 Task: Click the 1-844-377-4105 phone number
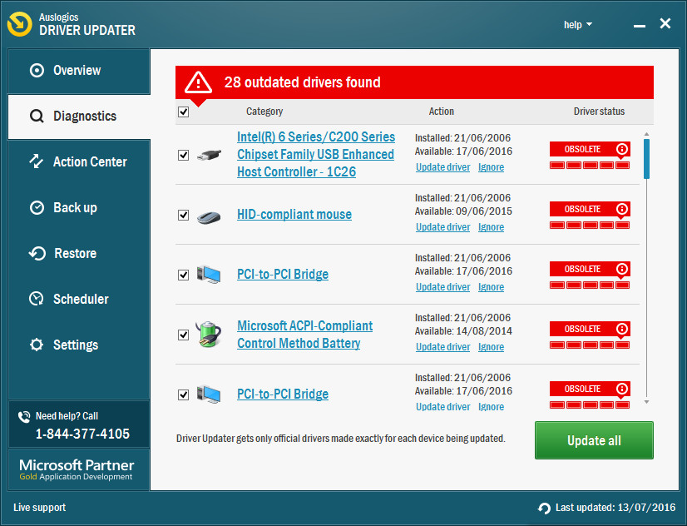[82, 434]
